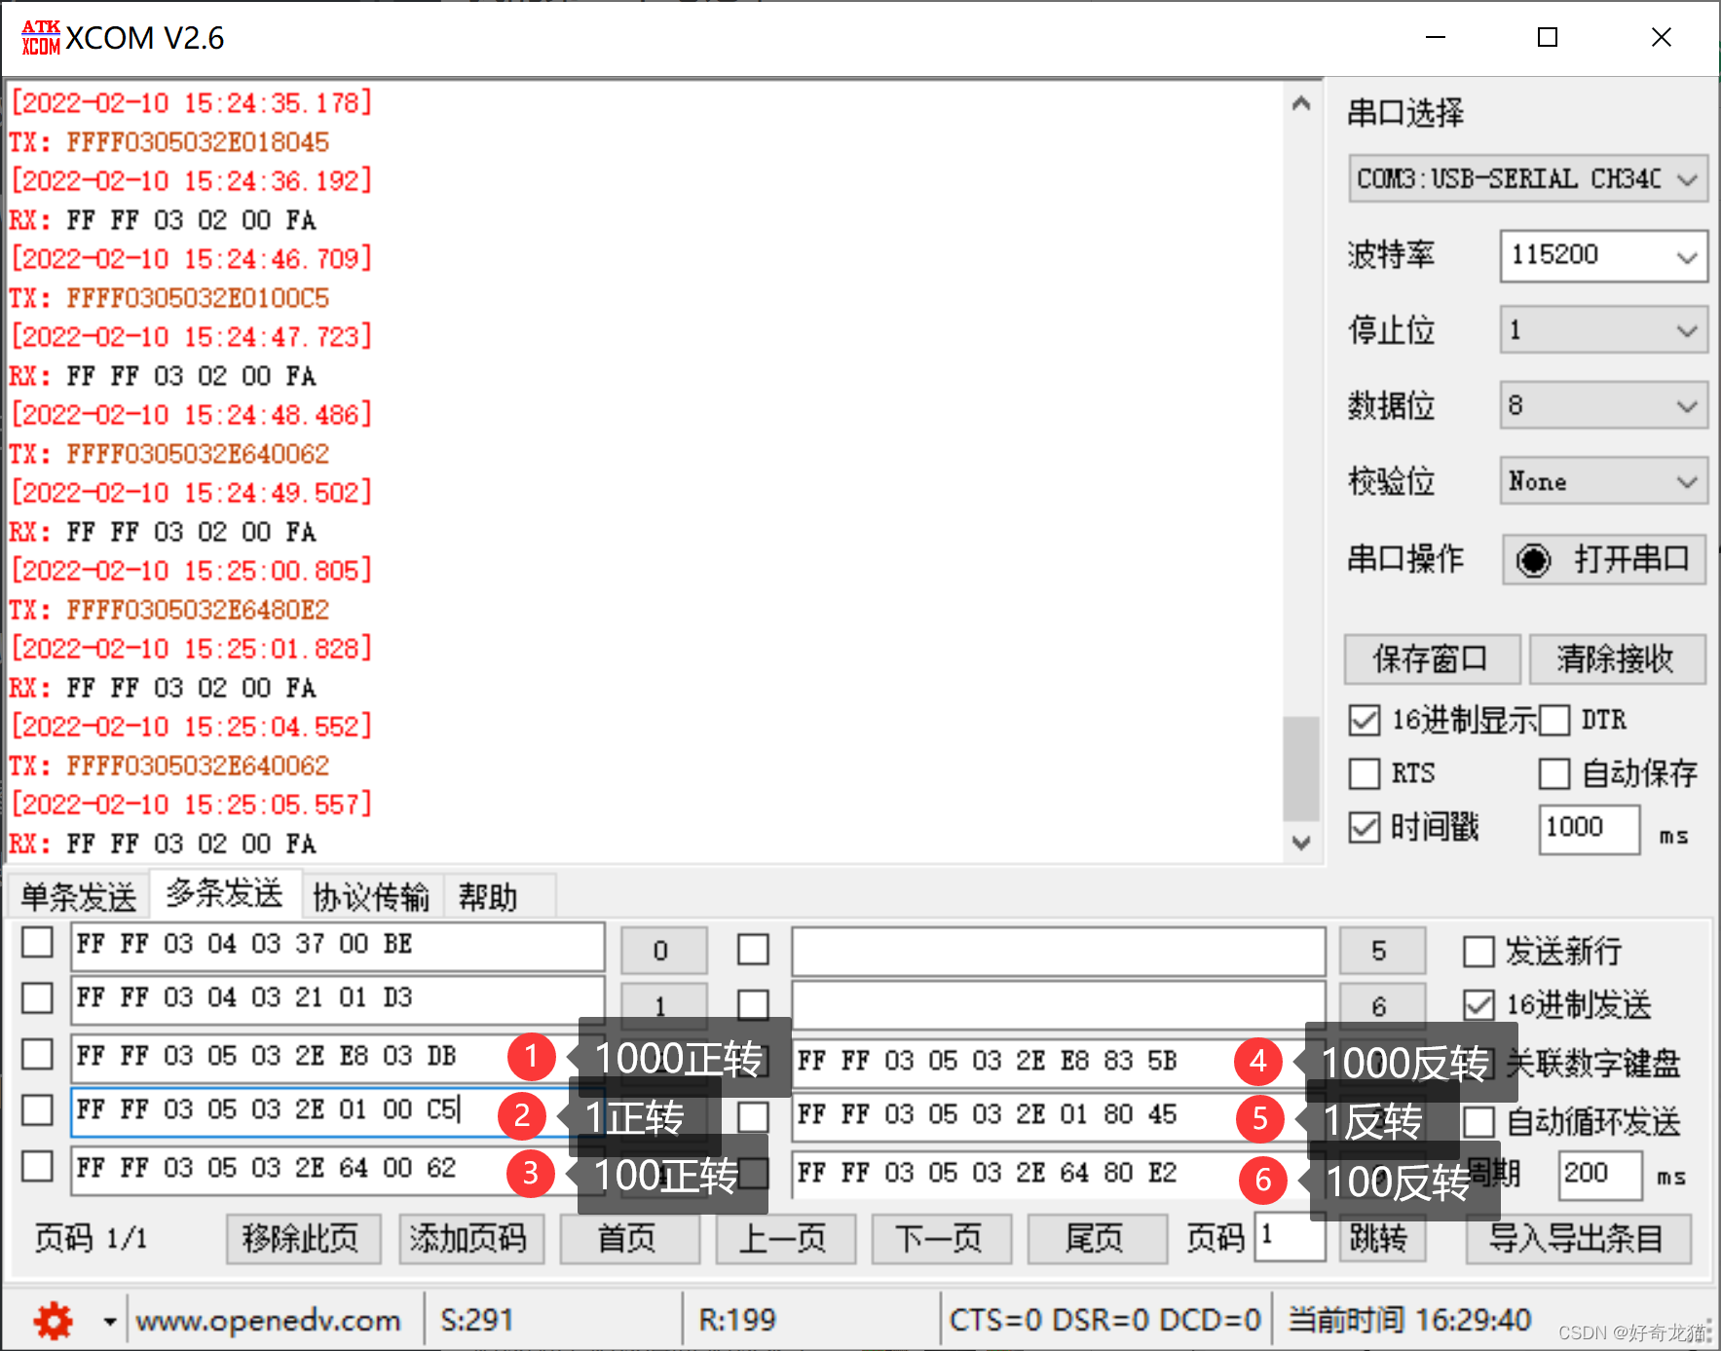Viewport: 1721px width, 1351px height.
Task: Click the receive log scroll down arrow
Action: pyautogui.click(x=1301, y=843)
